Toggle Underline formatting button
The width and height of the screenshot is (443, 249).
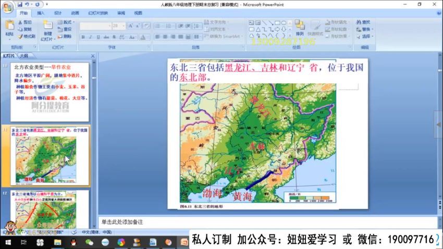98,37
